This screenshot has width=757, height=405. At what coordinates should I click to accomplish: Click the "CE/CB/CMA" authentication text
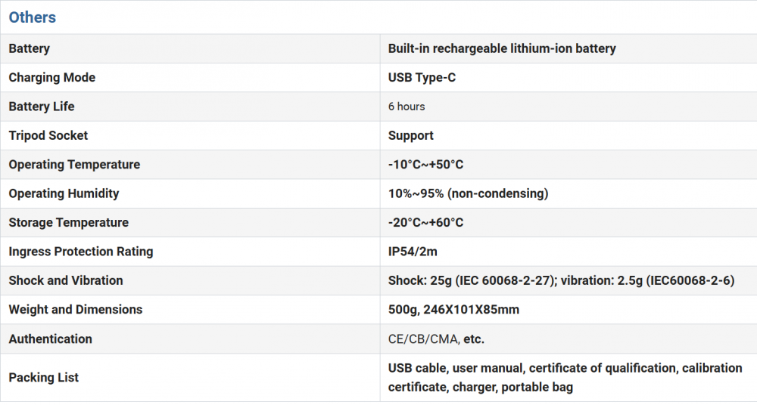423,339
